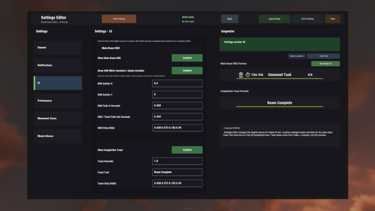375x211 pixels.
Task: Open the Performance settings section
Action: (58, 101)
